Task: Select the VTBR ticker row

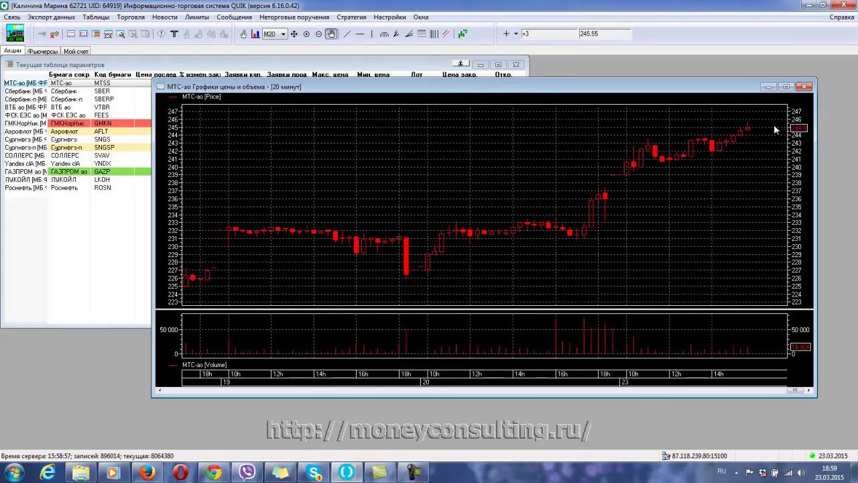Action: coord(76,107)
